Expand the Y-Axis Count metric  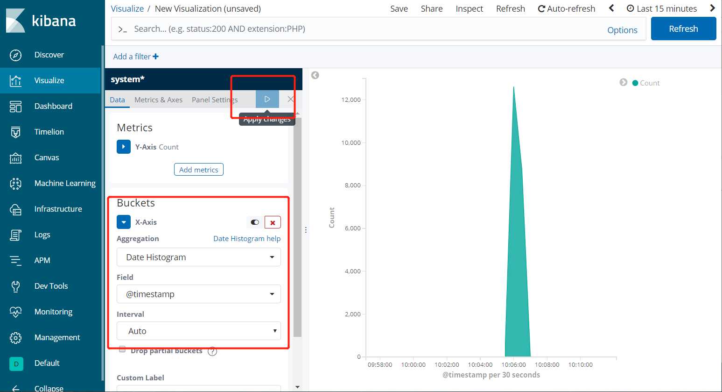tap(124, 147)
